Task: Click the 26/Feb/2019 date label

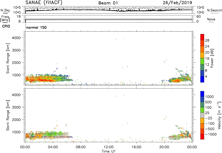Action: pyautogui.click(x=177, y=2)
